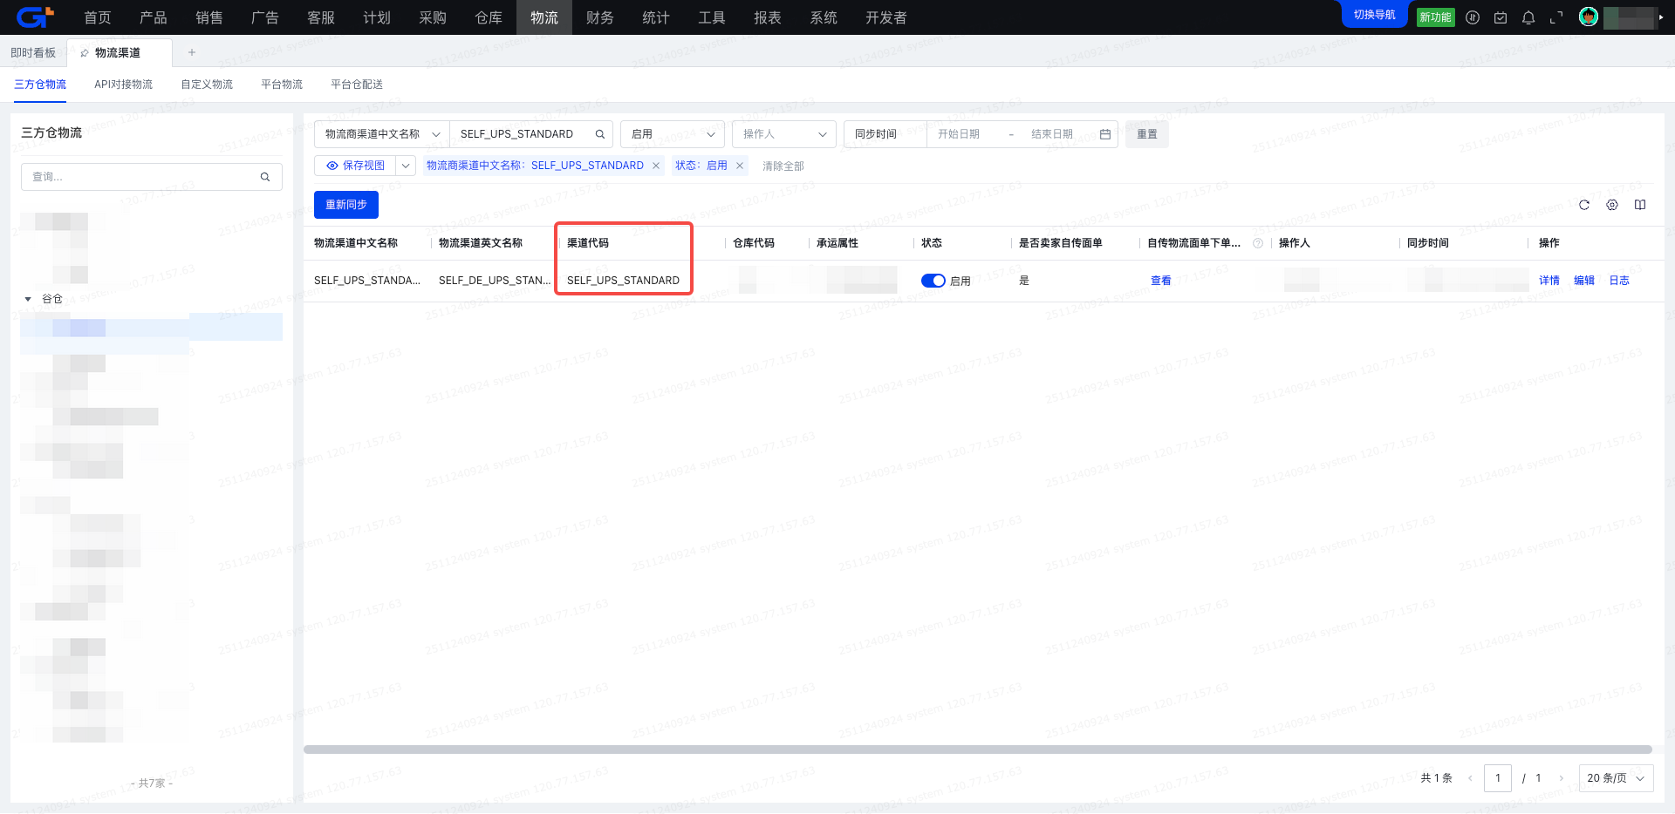Disable the 启用 status switch
The image size is (1675, 814).
tap(933, 281)
